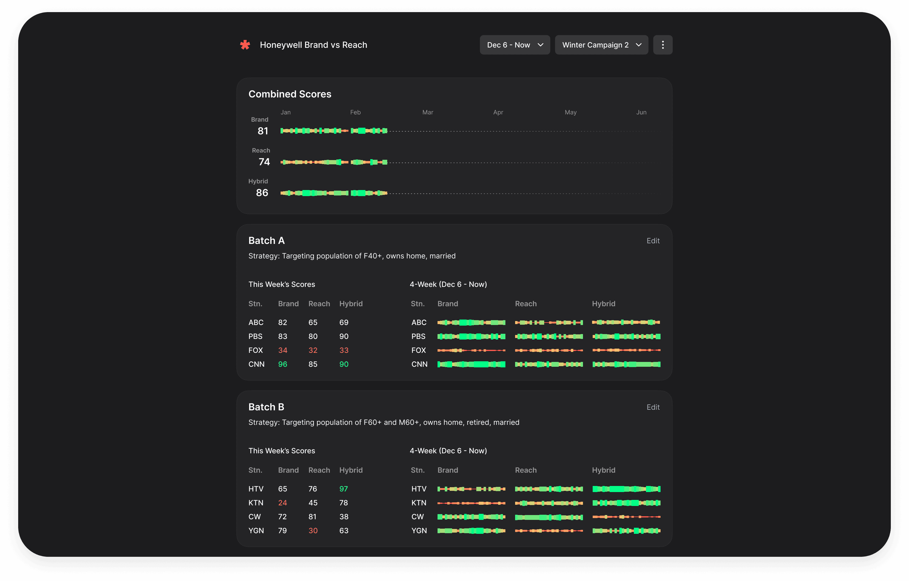This screenshot has width=909, height=581.
Task: Select the CNN row Brand score 96
Action: [282, 364]
